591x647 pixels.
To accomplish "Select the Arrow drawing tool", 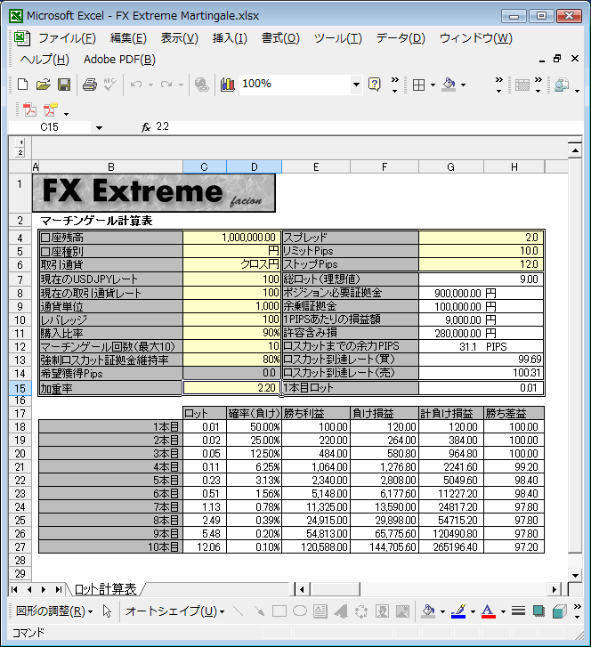I will pos(259,611).
